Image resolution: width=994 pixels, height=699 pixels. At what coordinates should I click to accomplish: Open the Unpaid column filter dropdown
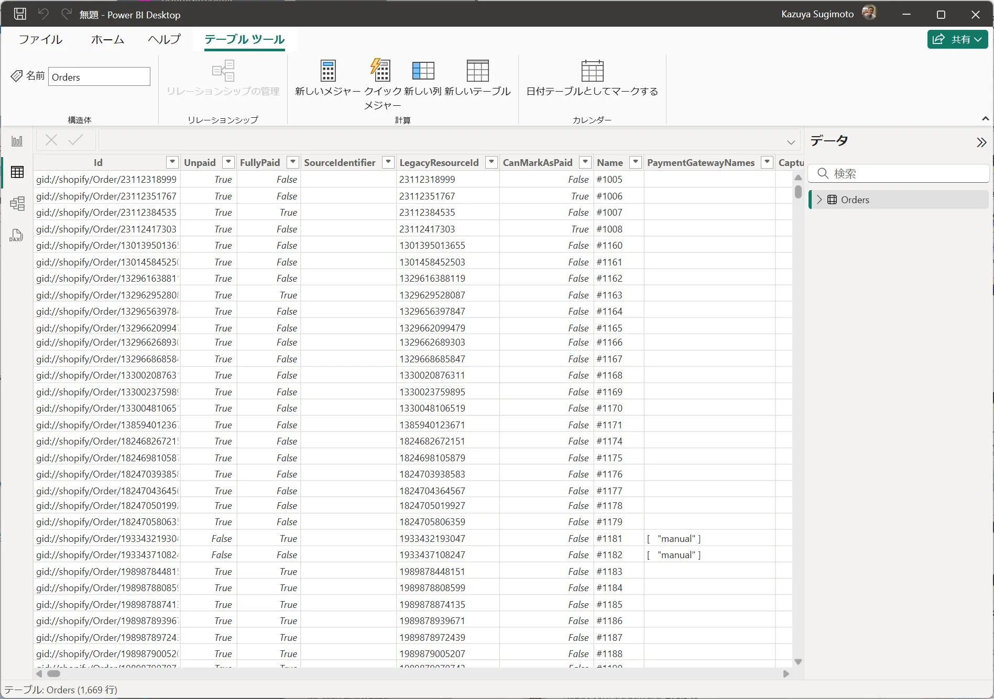click(228, 162)
